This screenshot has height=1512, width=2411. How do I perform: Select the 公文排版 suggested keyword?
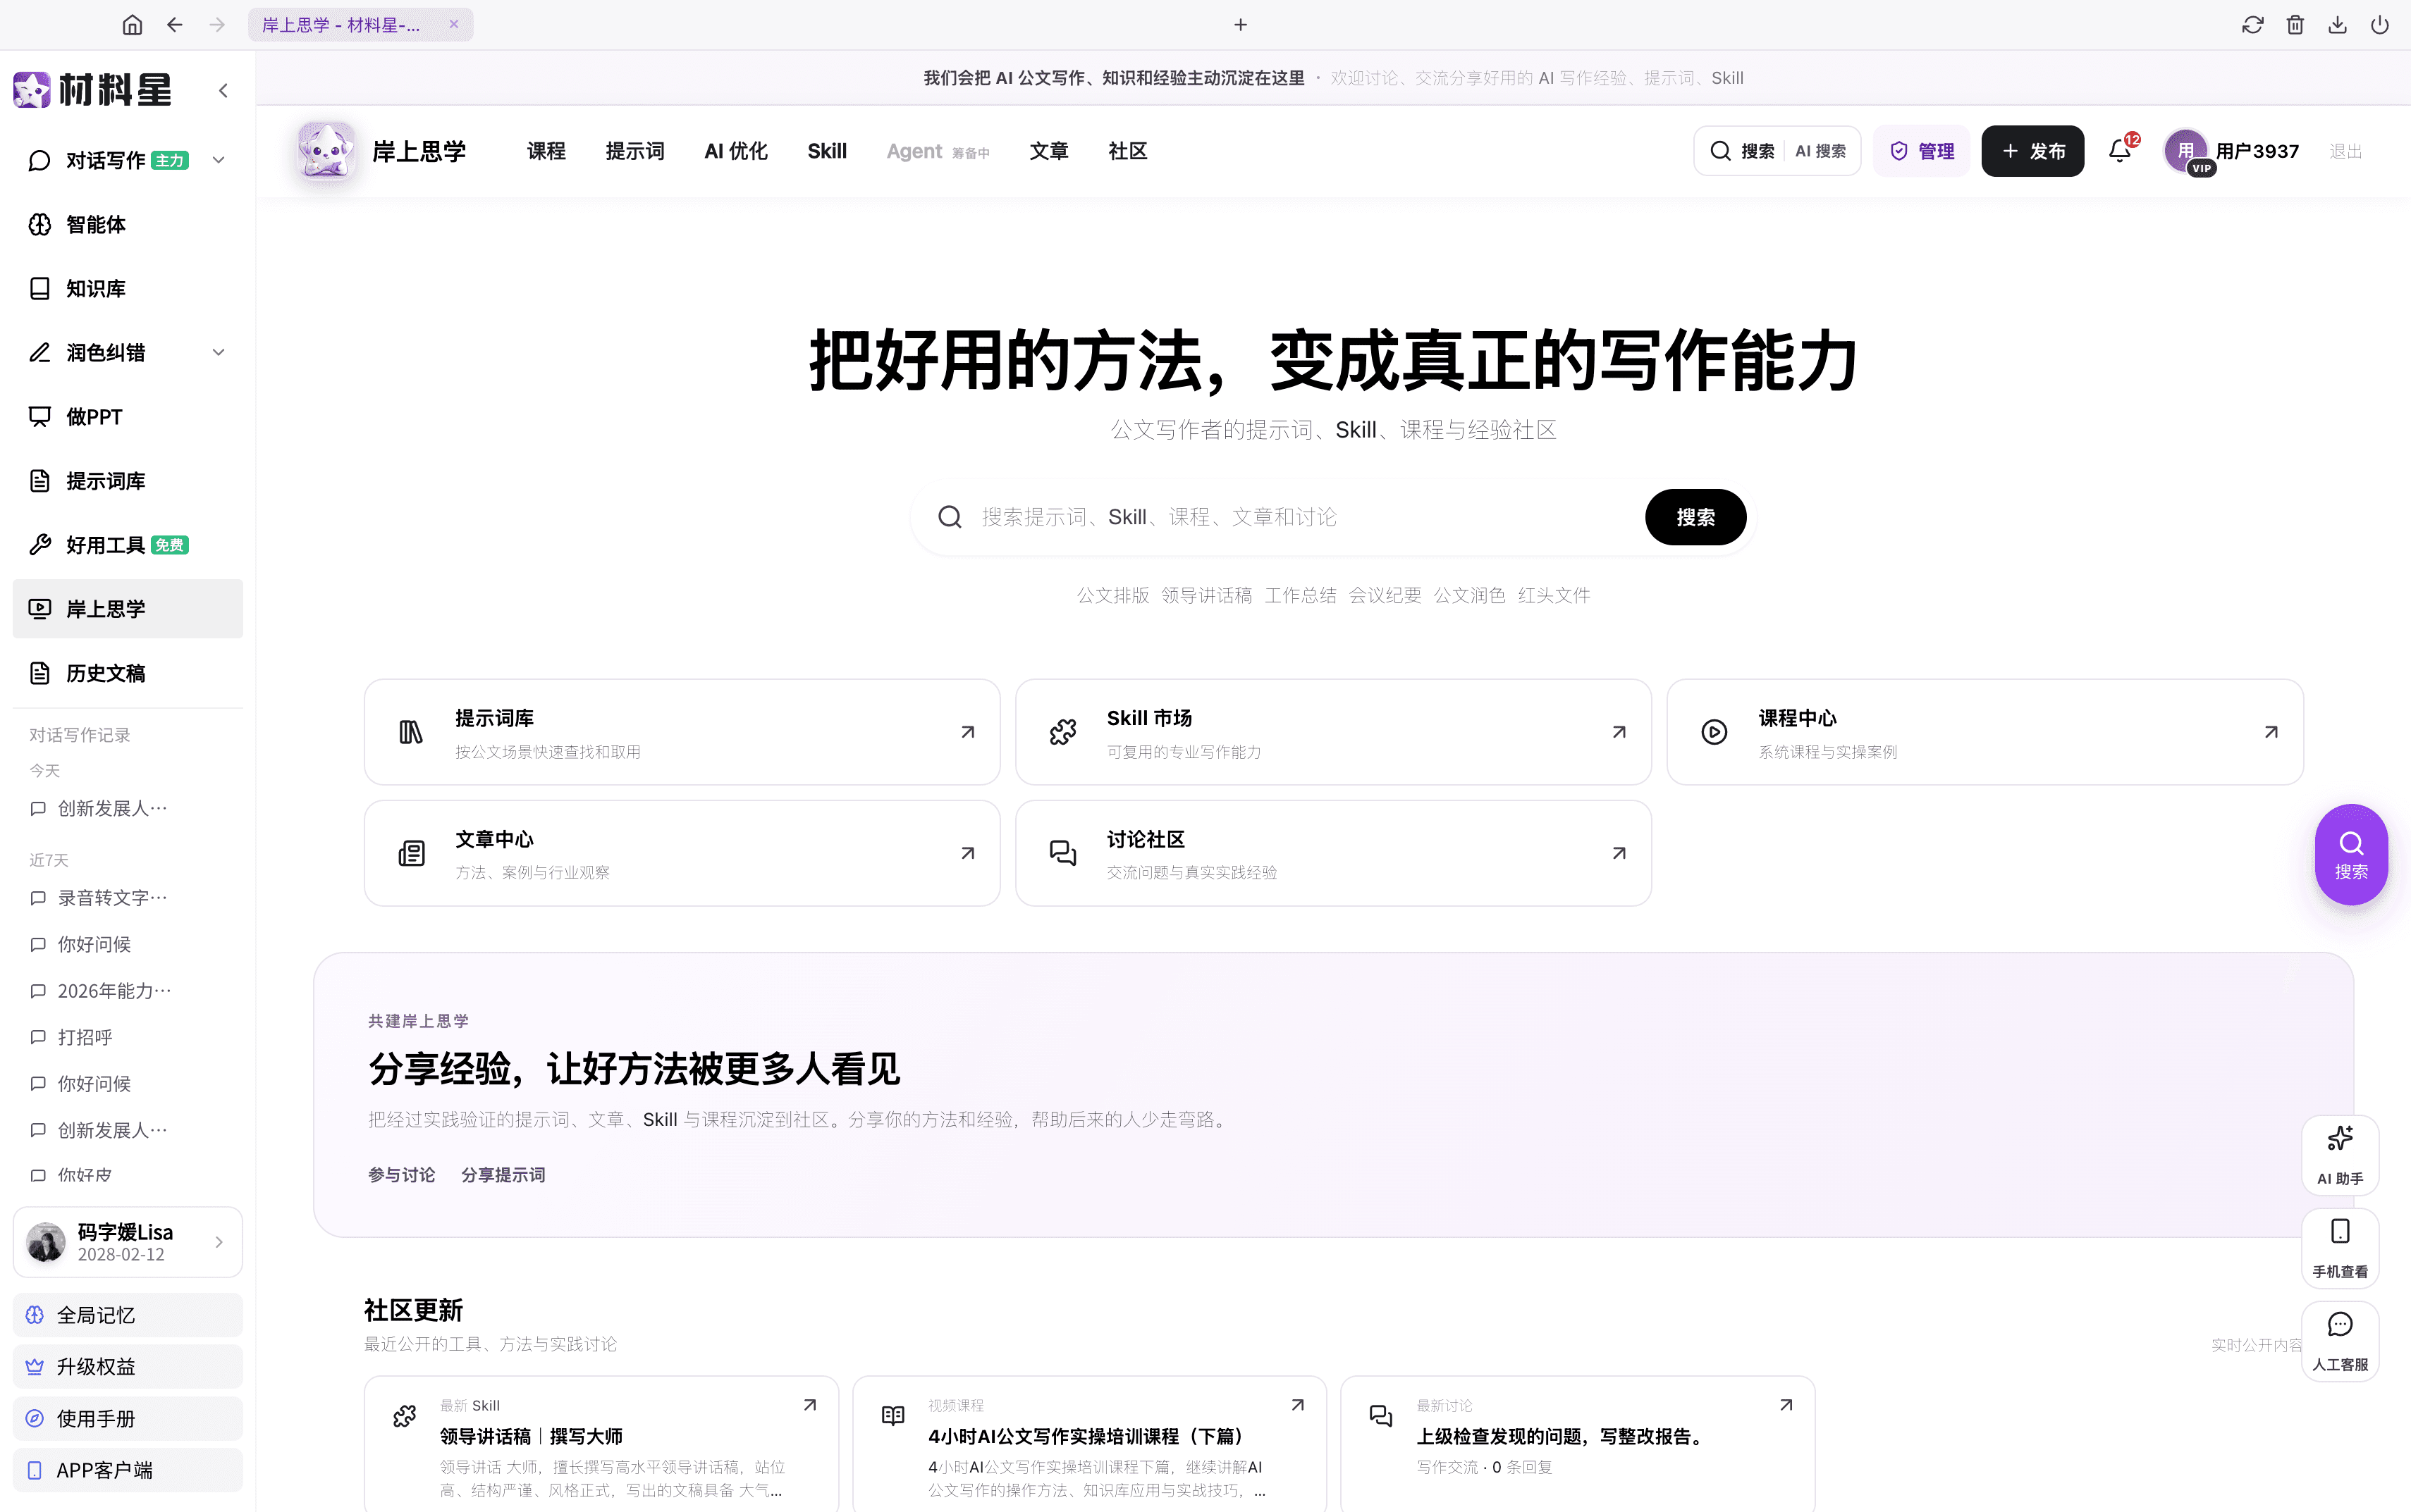click(1112, 595)
